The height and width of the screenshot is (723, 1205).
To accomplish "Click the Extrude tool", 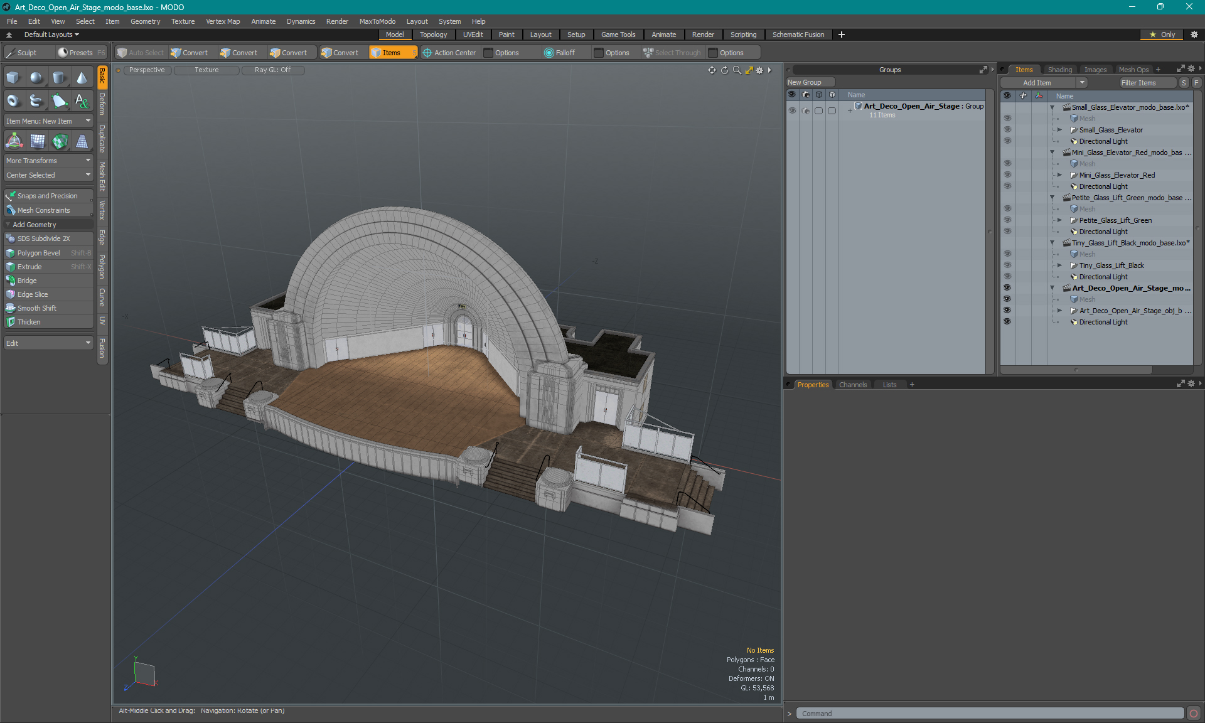I will tap(48, 267).
